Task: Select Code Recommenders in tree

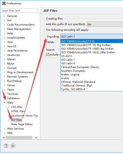Action: pos(21,25)
